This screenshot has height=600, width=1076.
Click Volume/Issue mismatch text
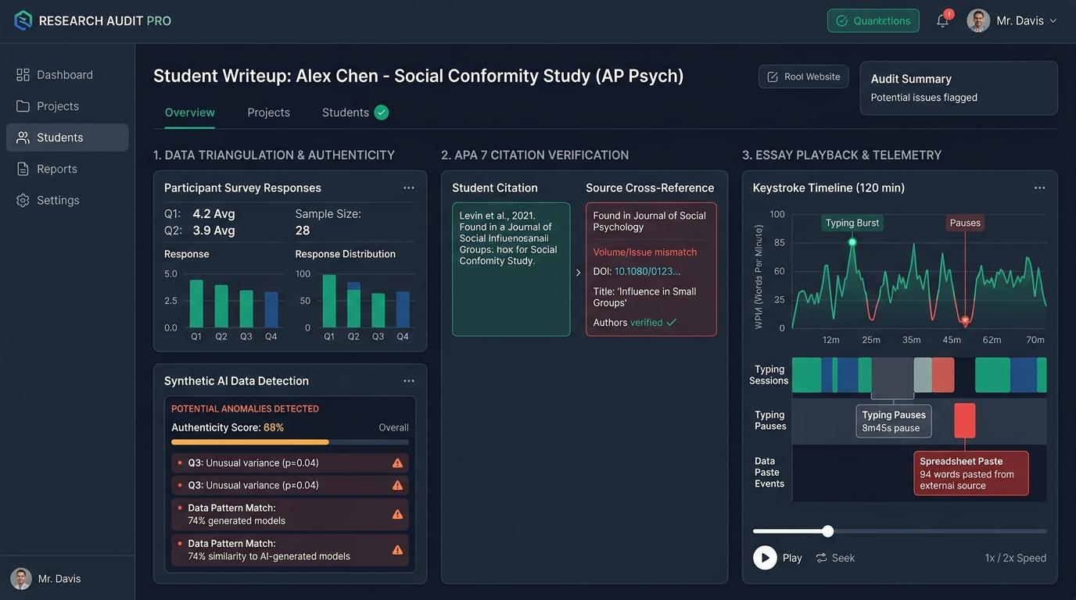pos(645,252)
